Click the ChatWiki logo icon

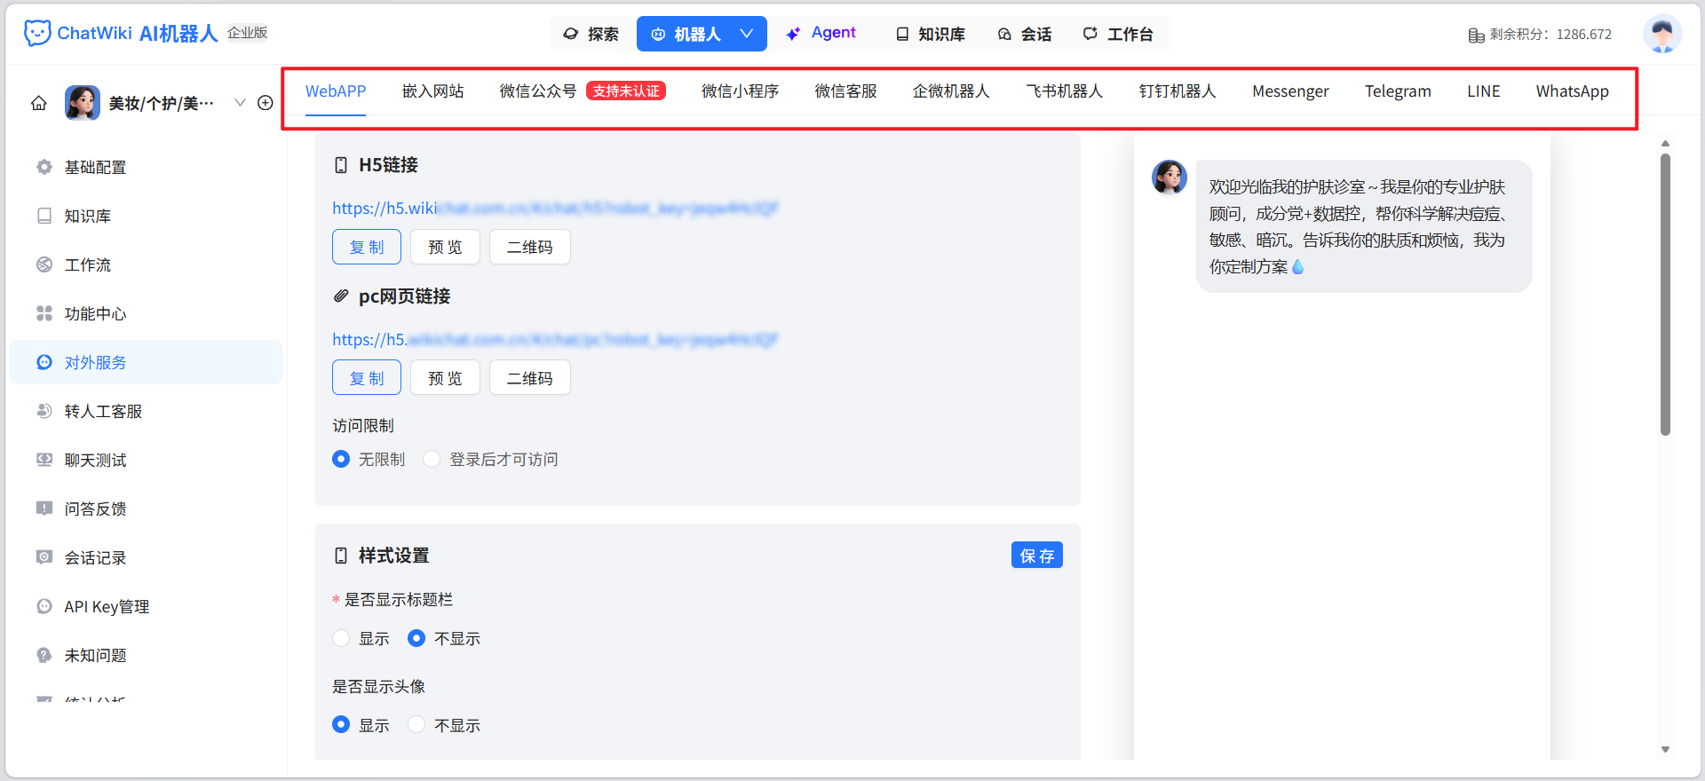(36, 33)
